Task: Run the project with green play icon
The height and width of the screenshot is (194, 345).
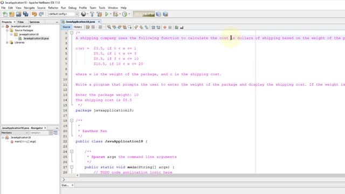Action: point(107,14)
